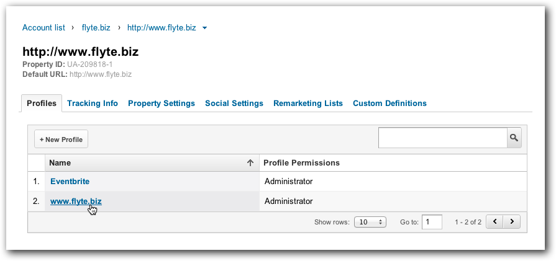Click the Profile Permissions column header

[302, 163]
